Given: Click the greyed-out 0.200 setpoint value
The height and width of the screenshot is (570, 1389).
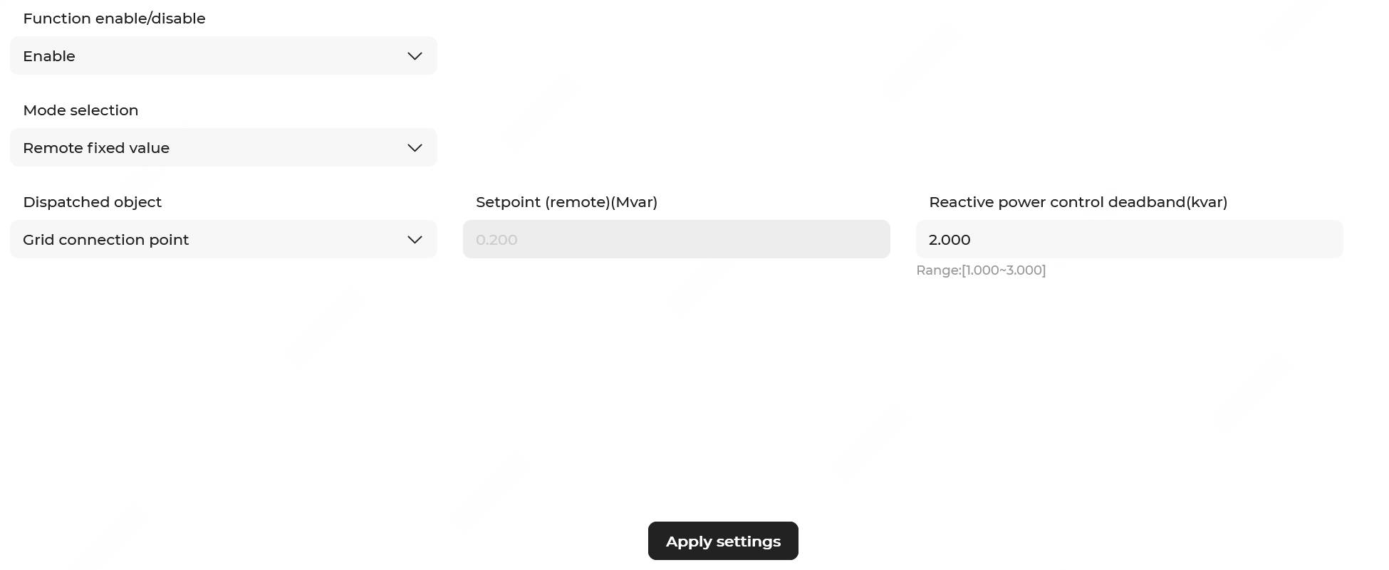Looking at the screenshot, I should point(496,240).
